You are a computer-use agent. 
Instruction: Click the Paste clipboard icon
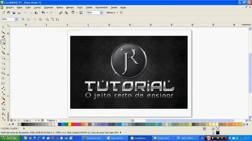(x=36, y=13)
